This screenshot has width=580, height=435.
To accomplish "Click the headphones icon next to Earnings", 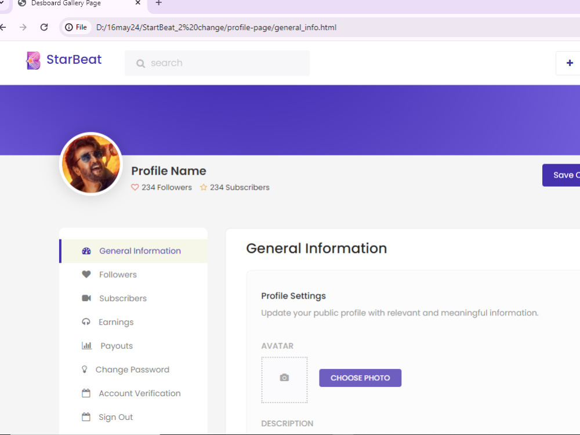I will point(86,322).
